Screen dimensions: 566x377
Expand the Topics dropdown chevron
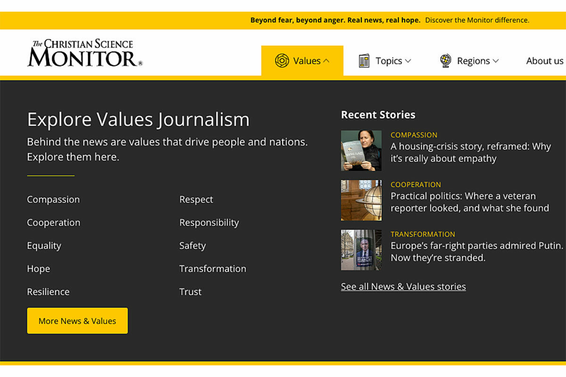[408, 61]
